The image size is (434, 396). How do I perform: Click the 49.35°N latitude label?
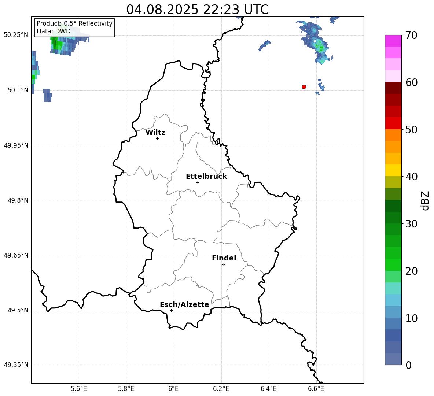tap(16, 365)
